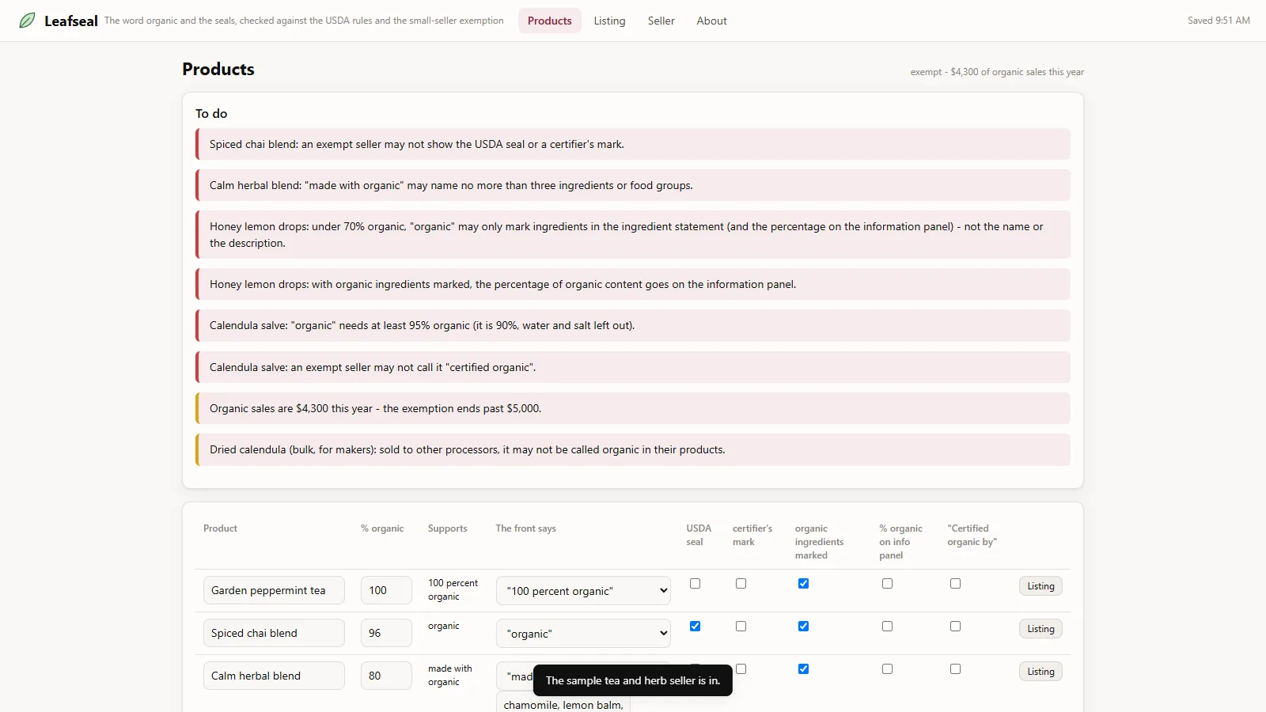Uncheck organic ingredients marked for Spiced chai blend

coord(803,627)
